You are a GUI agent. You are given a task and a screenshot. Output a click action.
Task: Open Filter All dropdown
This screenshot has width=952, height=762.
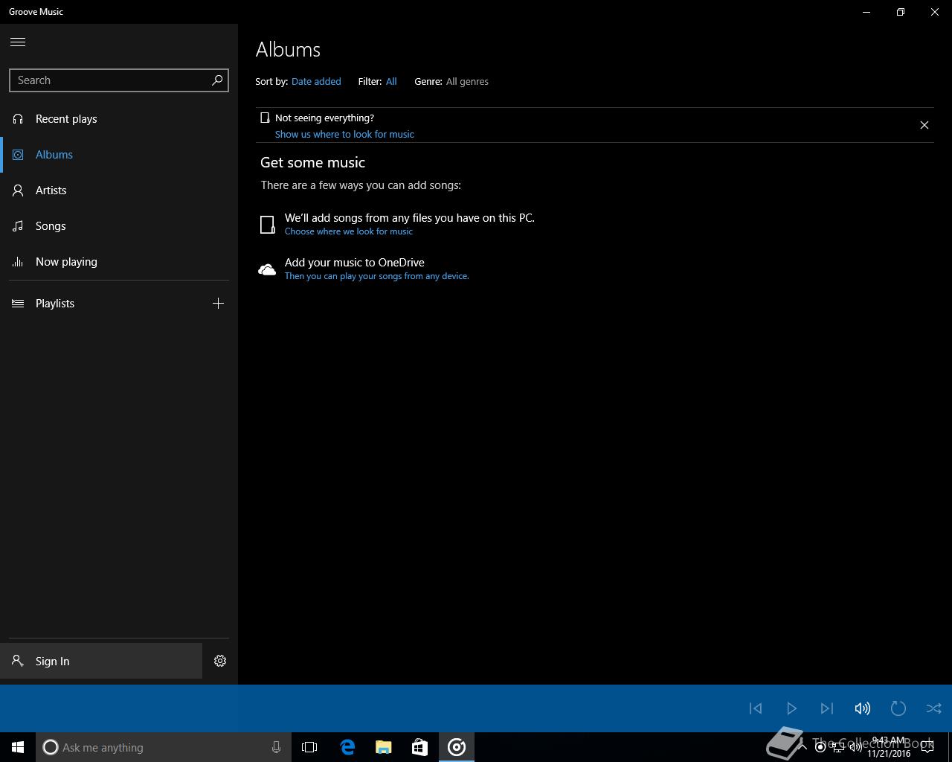point(391,82)
